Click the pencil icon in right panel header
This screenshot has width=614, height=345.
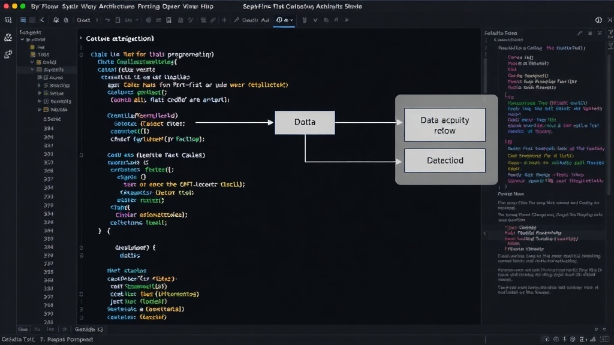point(580,34)
